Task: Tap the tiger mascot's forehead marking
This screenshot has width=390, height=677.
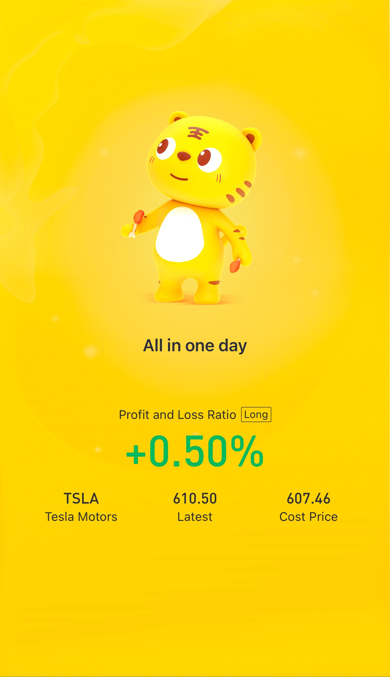Action: coord(198,133)
